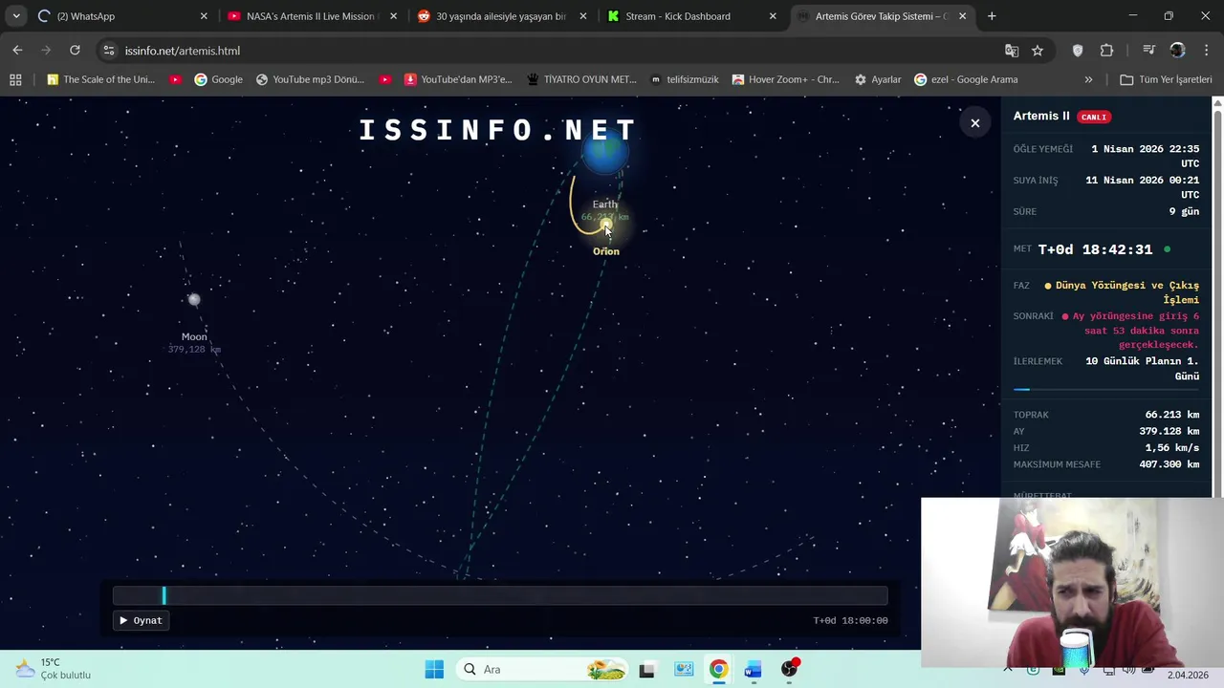Open Google Chrome from the taskbar
This screenshot has width=1224, height=688.
coord(718,669)
